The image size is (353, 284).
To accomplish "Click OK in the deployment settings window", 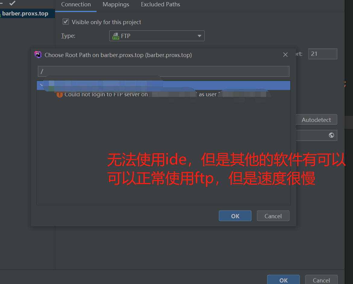I will [x=283, y=280].
